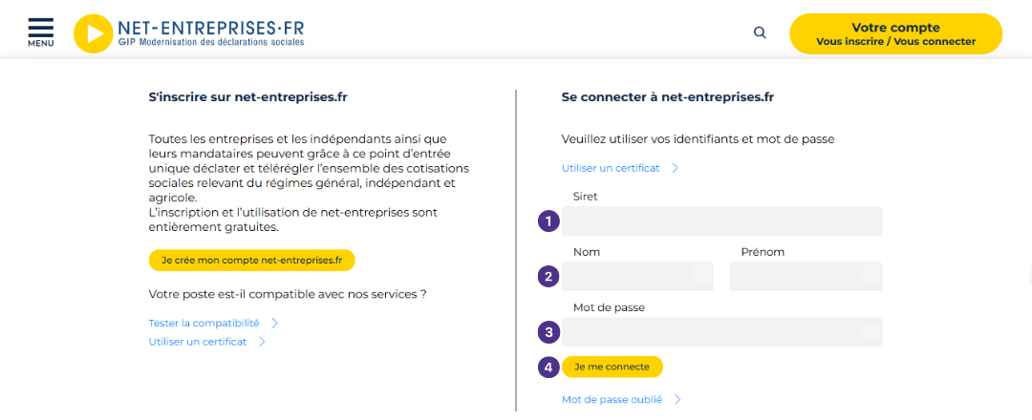Focus the Siret input field
The image size is (1032, 420).
721,220
